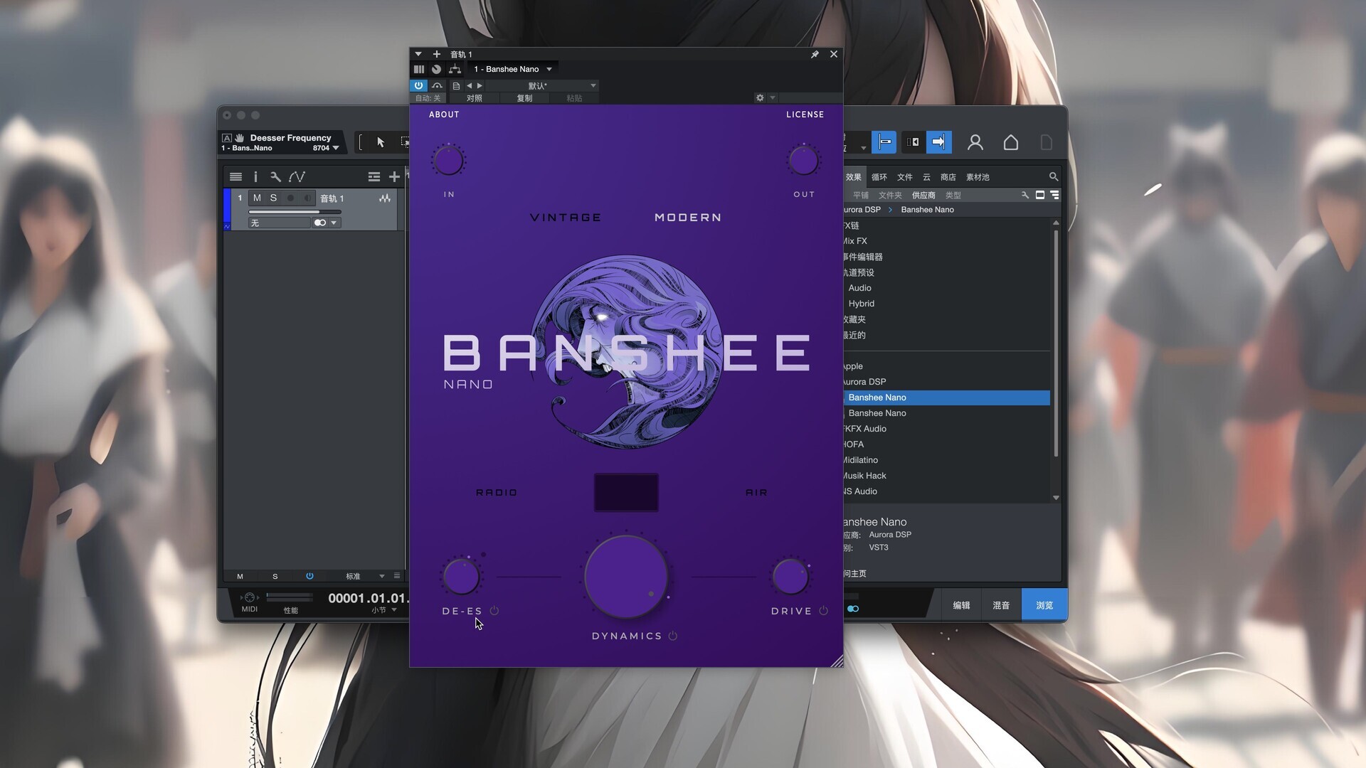Image resolution: width=1366 pixels, height=768 pixels.
Task: Open the Deesser Frequency parameter dropdown arrow
Action: [x=336, y=148]
